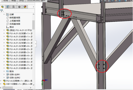The width and height of the screenshot is (133, 90).
Task: Show more manager tabs with right arrow
Action: tap(33, 7)
